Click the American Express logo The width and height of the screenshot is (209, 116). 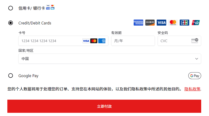click(138, 22)
